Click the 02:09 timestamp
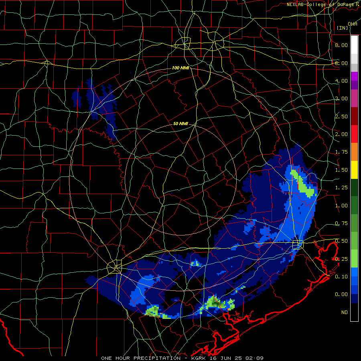361x361 pixels. (x=254, y=358)
